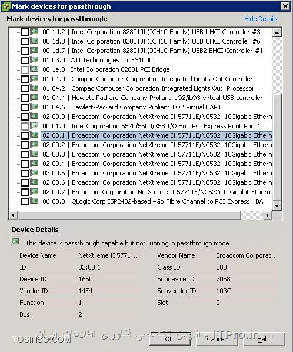The height and width of the screenshot is (352, 293).
Task: Check the box for 00:1d.2 USB UHCI Controller #3
Action: (x=25, y=32)
